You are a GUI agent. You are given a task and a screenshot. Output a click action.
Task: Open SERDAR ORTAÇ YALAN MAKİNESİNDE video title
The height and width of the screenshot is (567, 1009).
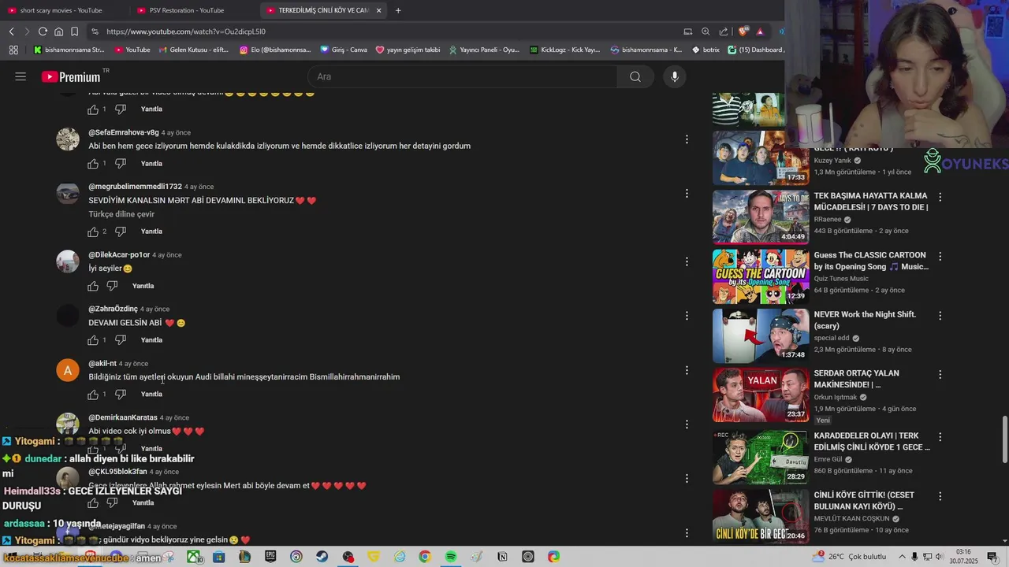click(857, 379)
